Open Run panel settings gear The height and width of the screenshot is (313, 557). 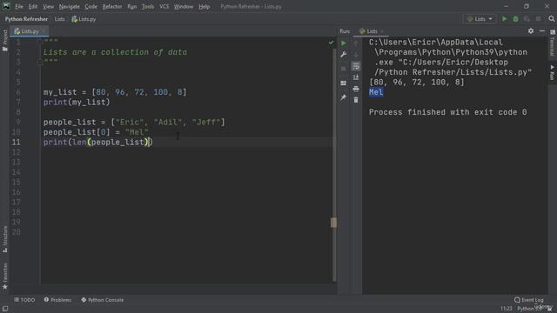531,31
